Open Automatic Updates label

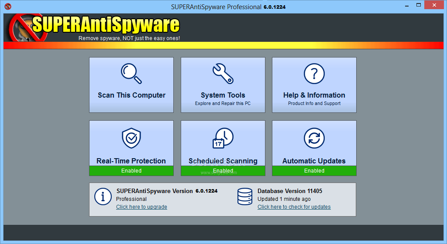[x=314, y=161]
